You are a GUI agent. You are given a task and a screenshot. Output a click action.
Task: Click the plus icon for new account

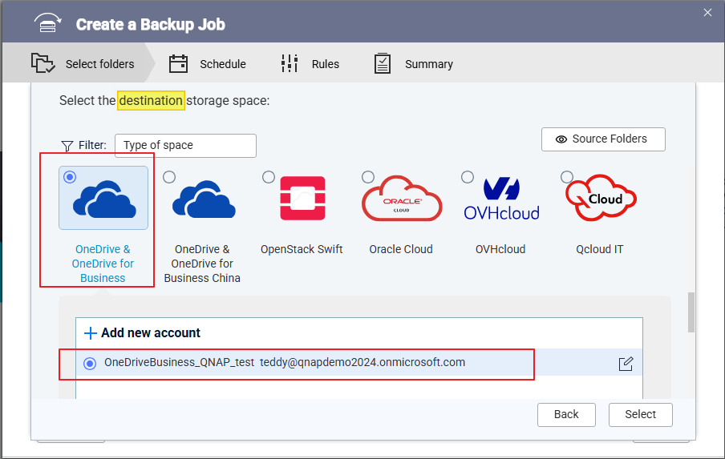(x=91, y=333)
